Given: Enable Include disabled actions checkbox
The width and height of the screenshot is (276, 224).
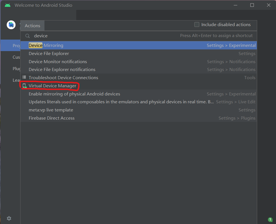Looking at the screenshot, I should (x=197, y=24).
